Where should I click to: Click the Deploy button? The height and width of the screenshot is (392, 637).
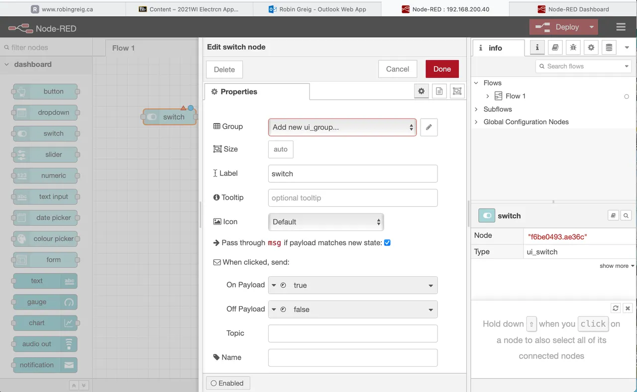pyautogui.click(x=557, y=27)
